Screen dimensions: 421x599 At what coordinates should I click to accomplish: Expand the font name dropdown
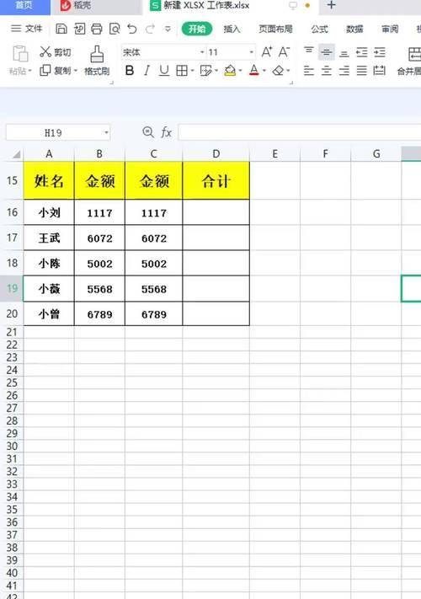(202, 52)
